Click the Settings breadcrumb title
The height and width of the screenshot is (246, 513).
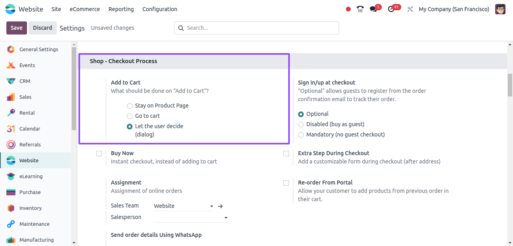(72, 28)
